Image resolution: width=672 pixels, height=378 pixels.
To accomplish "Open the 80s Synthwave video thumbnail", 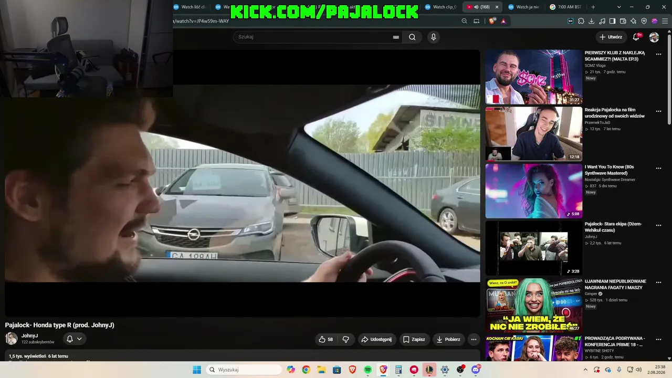I will (533, 191).
